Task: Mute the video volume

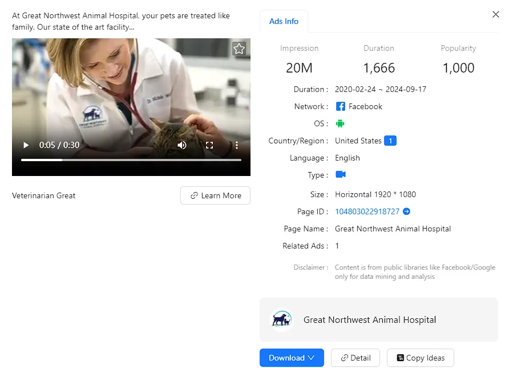Action: [x=182, y=145]
